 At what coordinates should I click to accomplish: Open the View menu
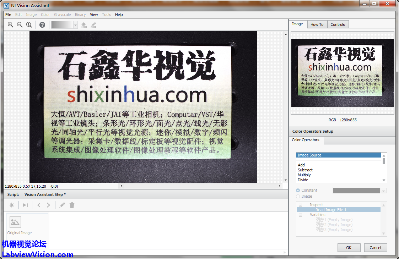point(94,15)
